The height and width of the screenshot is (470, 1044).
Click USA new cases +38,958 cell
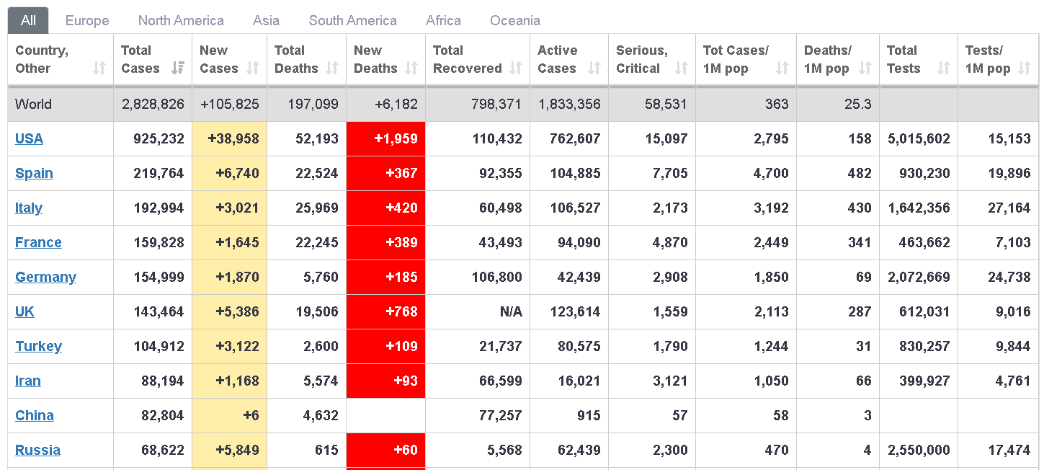pyautogui.click(x=229, y=138)
